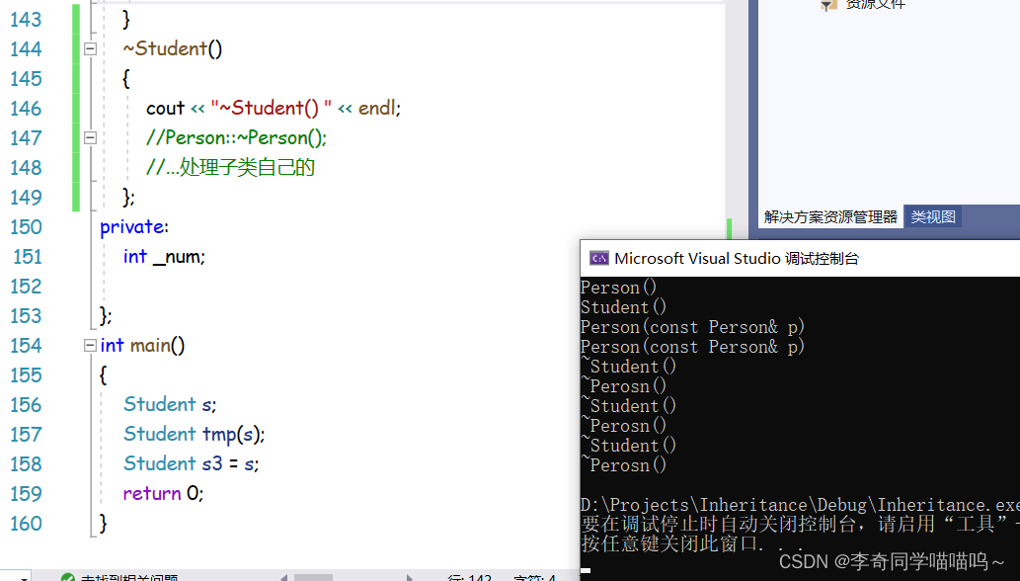The height and width of the screenshot is (581, 1020).
Task: Click the Student s; statement
Action: click(x=170, y=405)
